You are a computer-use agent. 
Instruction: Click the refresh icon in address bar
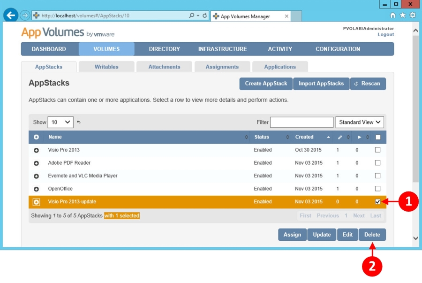coord(204,15)
